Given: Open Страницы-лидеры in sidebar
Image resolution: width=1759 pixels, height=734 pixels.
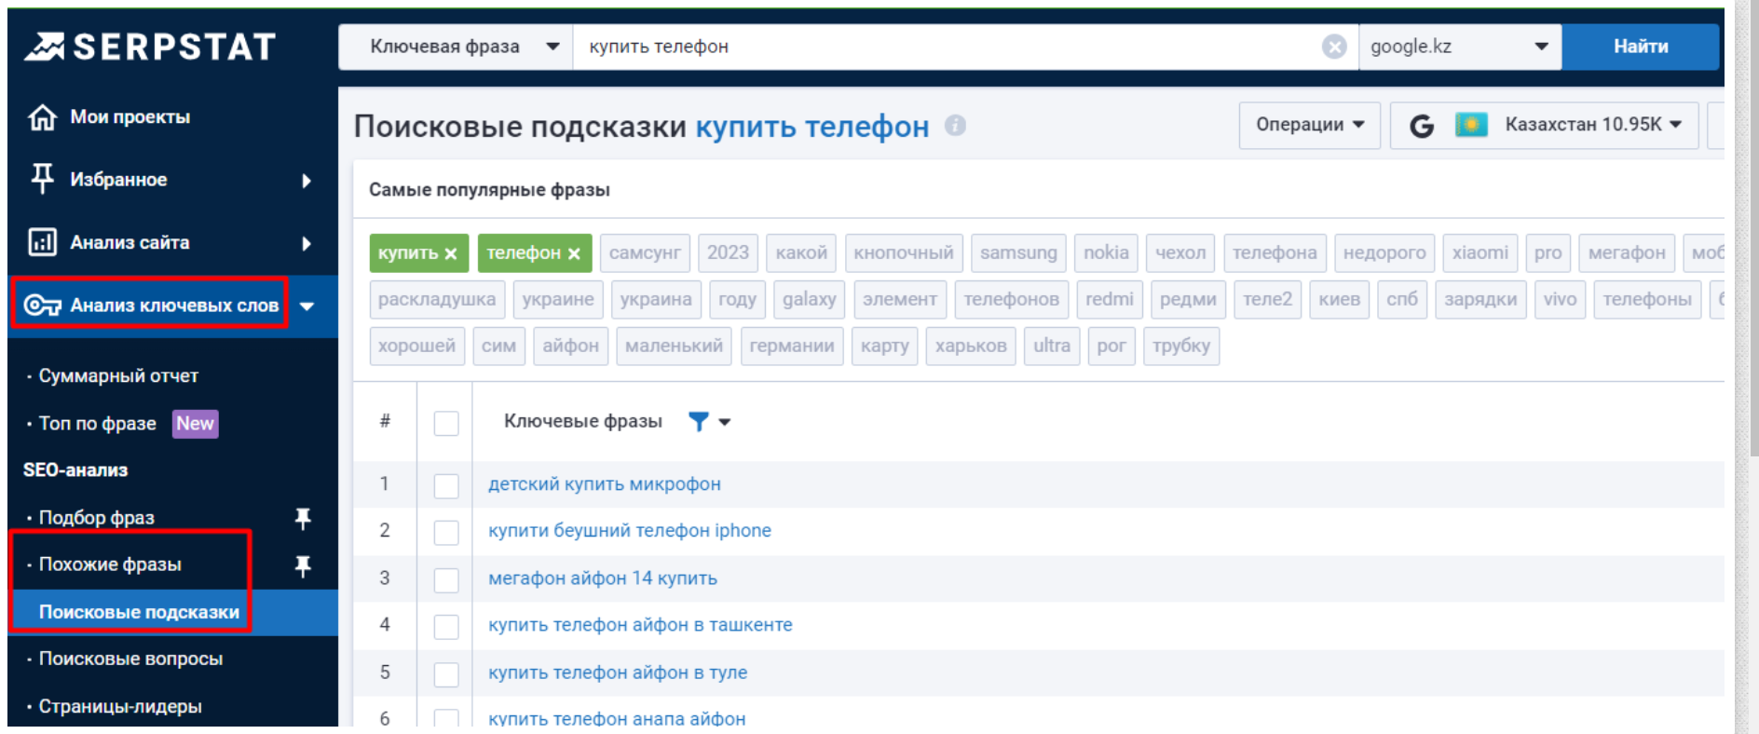Looking at the screenshot, I should (120, 706).
